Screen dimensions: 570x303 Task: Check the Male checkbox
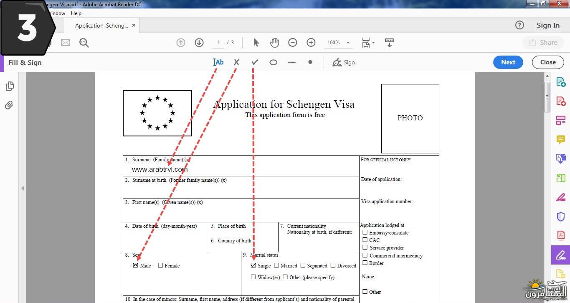click(135, 265)
